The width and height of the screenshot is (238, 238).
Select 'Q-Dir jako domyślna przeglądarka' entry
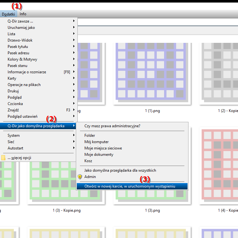coord(38,126)
